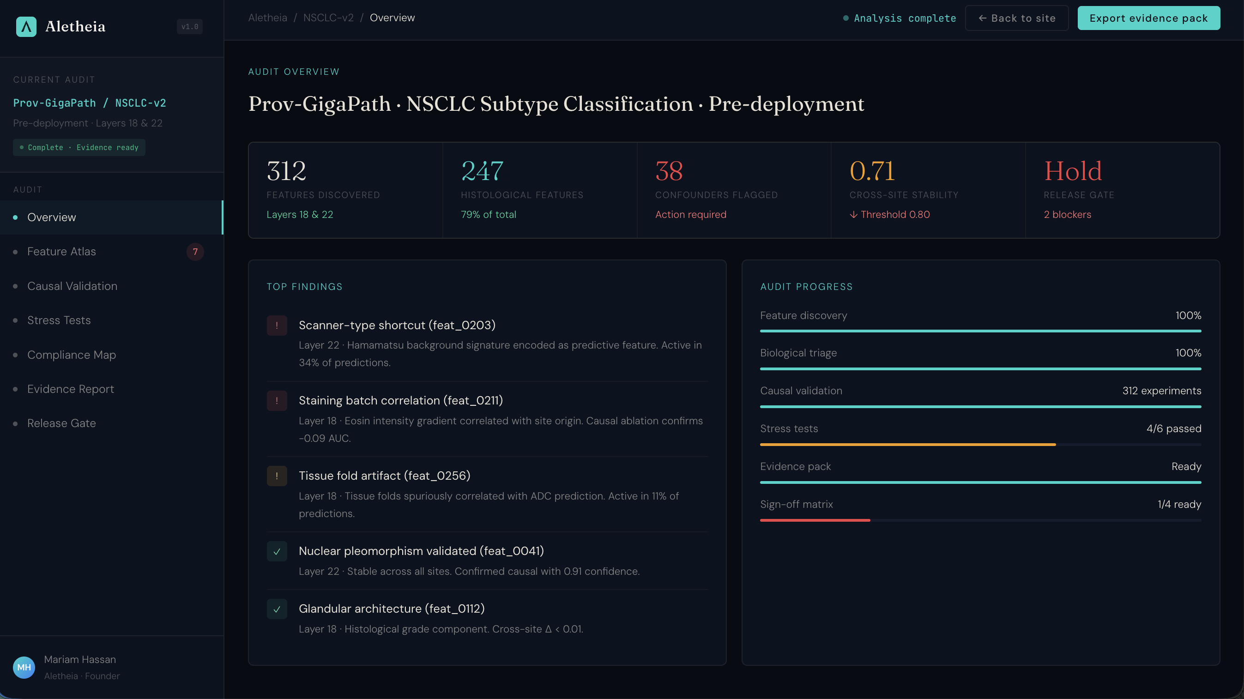Toggle the Feature Atlas notification badge
The height and width of the screenshot is (699, 1244).
point(195,252)
